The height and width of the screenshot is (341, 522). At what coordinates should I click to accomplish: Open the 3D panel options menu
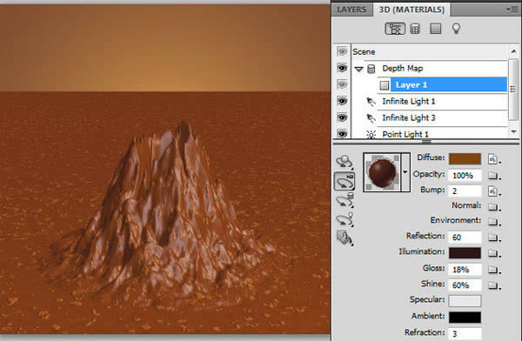pos(512,10)
